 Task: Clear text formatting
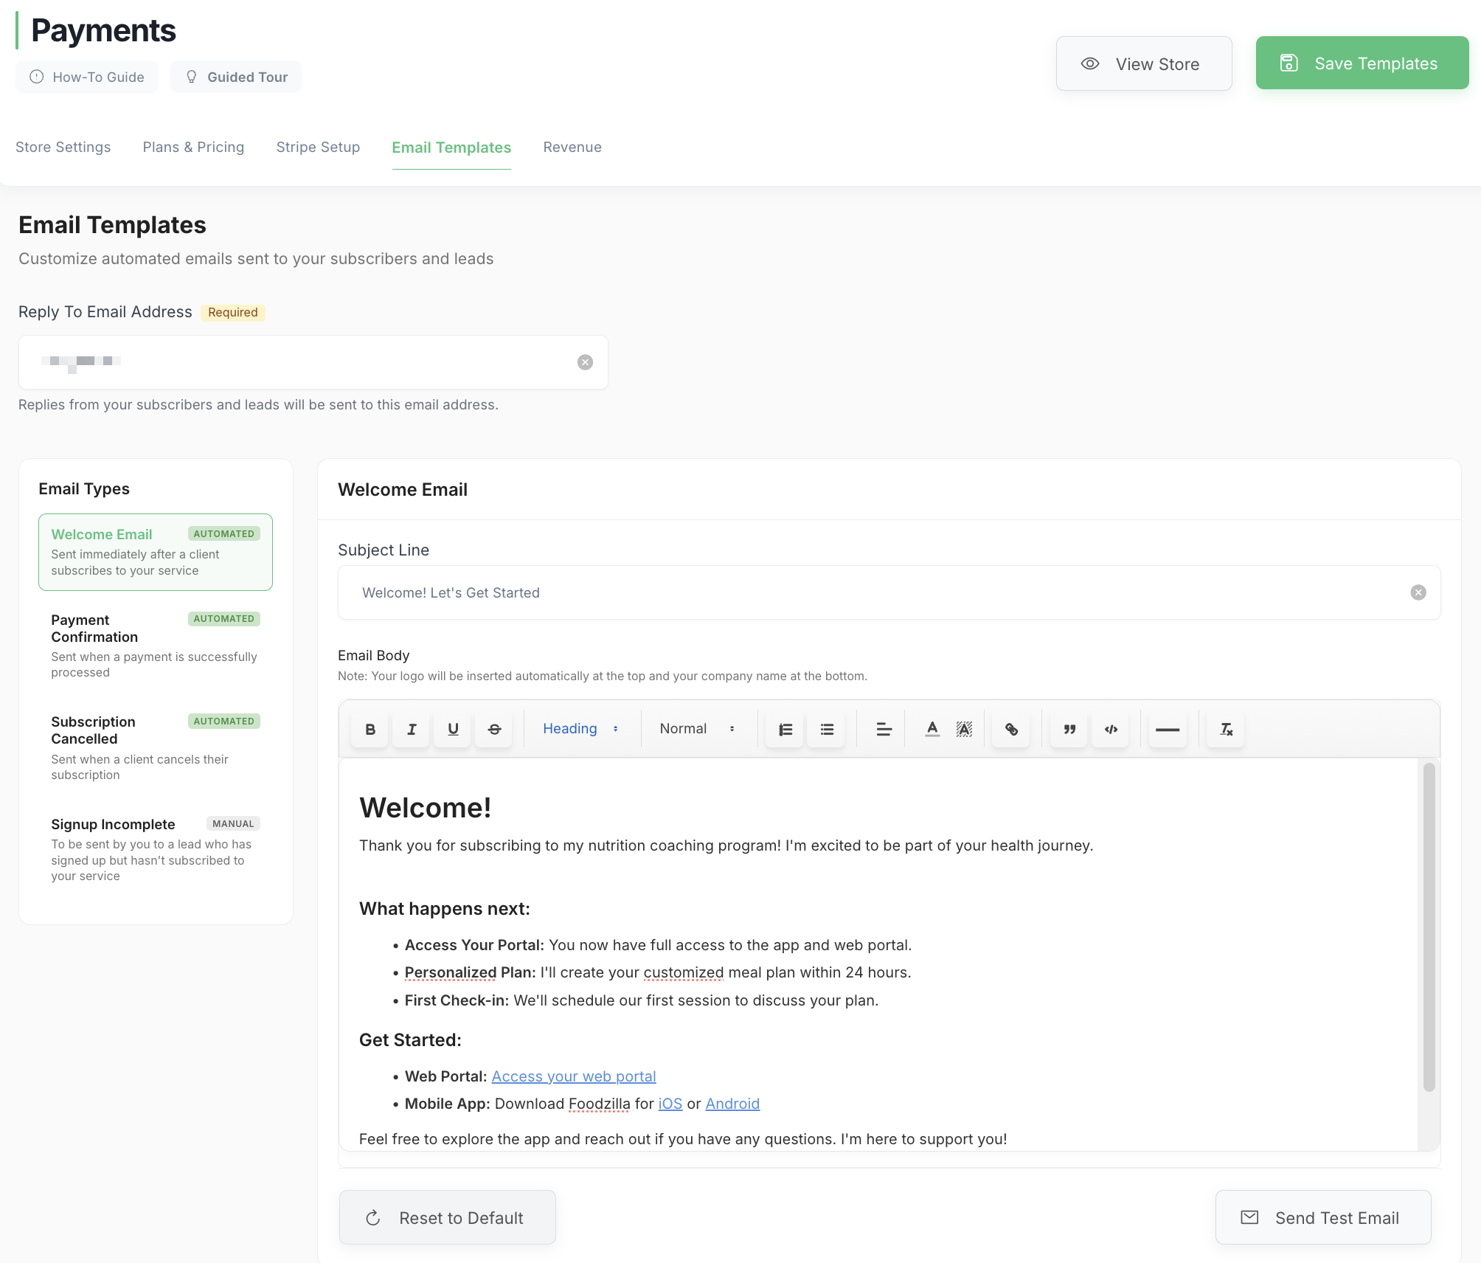1226,729
